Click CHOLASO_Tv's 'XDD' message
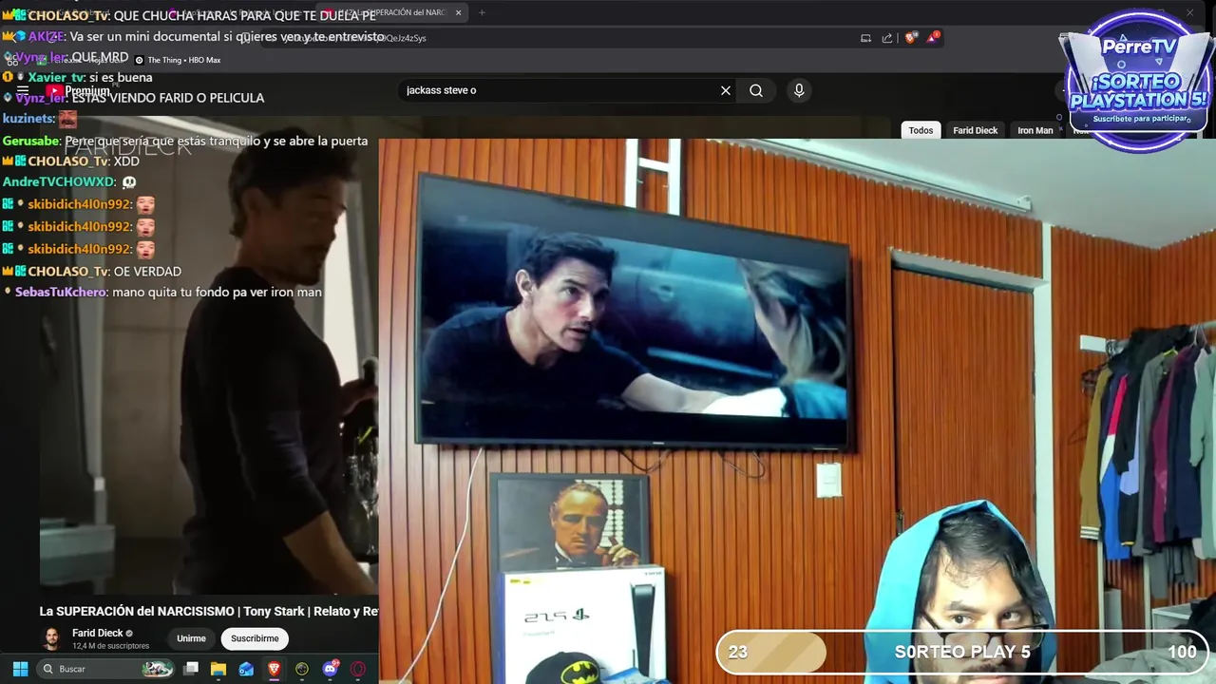Image resolution: width=1216 pixels, height=684 pixels. pyautogui.click(x=71, y=161)
